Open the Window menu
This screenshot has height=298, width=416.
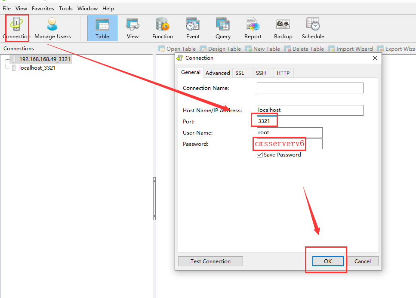[88, 9]
